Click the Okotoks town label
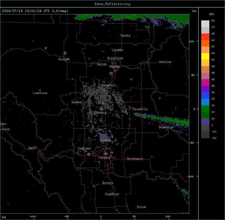225x220 pixels. click(x=108, y=183)
